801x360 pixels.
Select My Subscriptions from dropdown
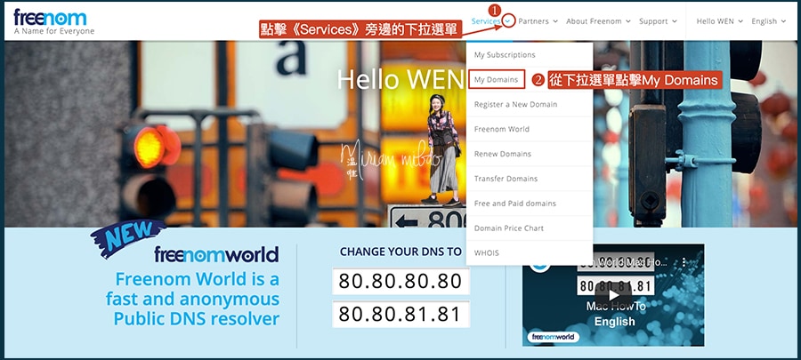point(530,54)
